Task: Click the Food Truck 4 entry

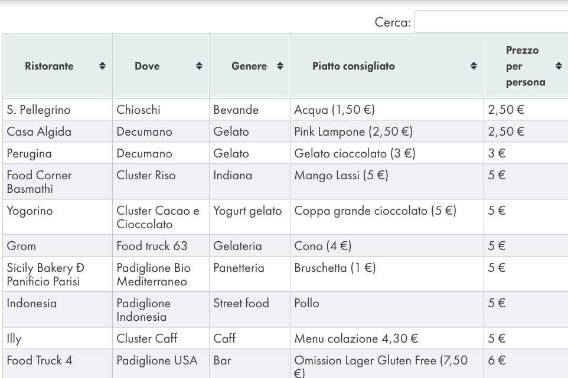Action: [x=40, y=360]
